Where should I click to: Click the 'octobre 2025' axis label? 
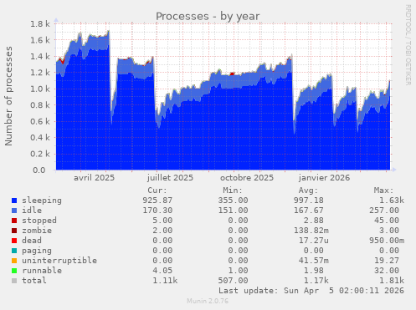(247, 178)
